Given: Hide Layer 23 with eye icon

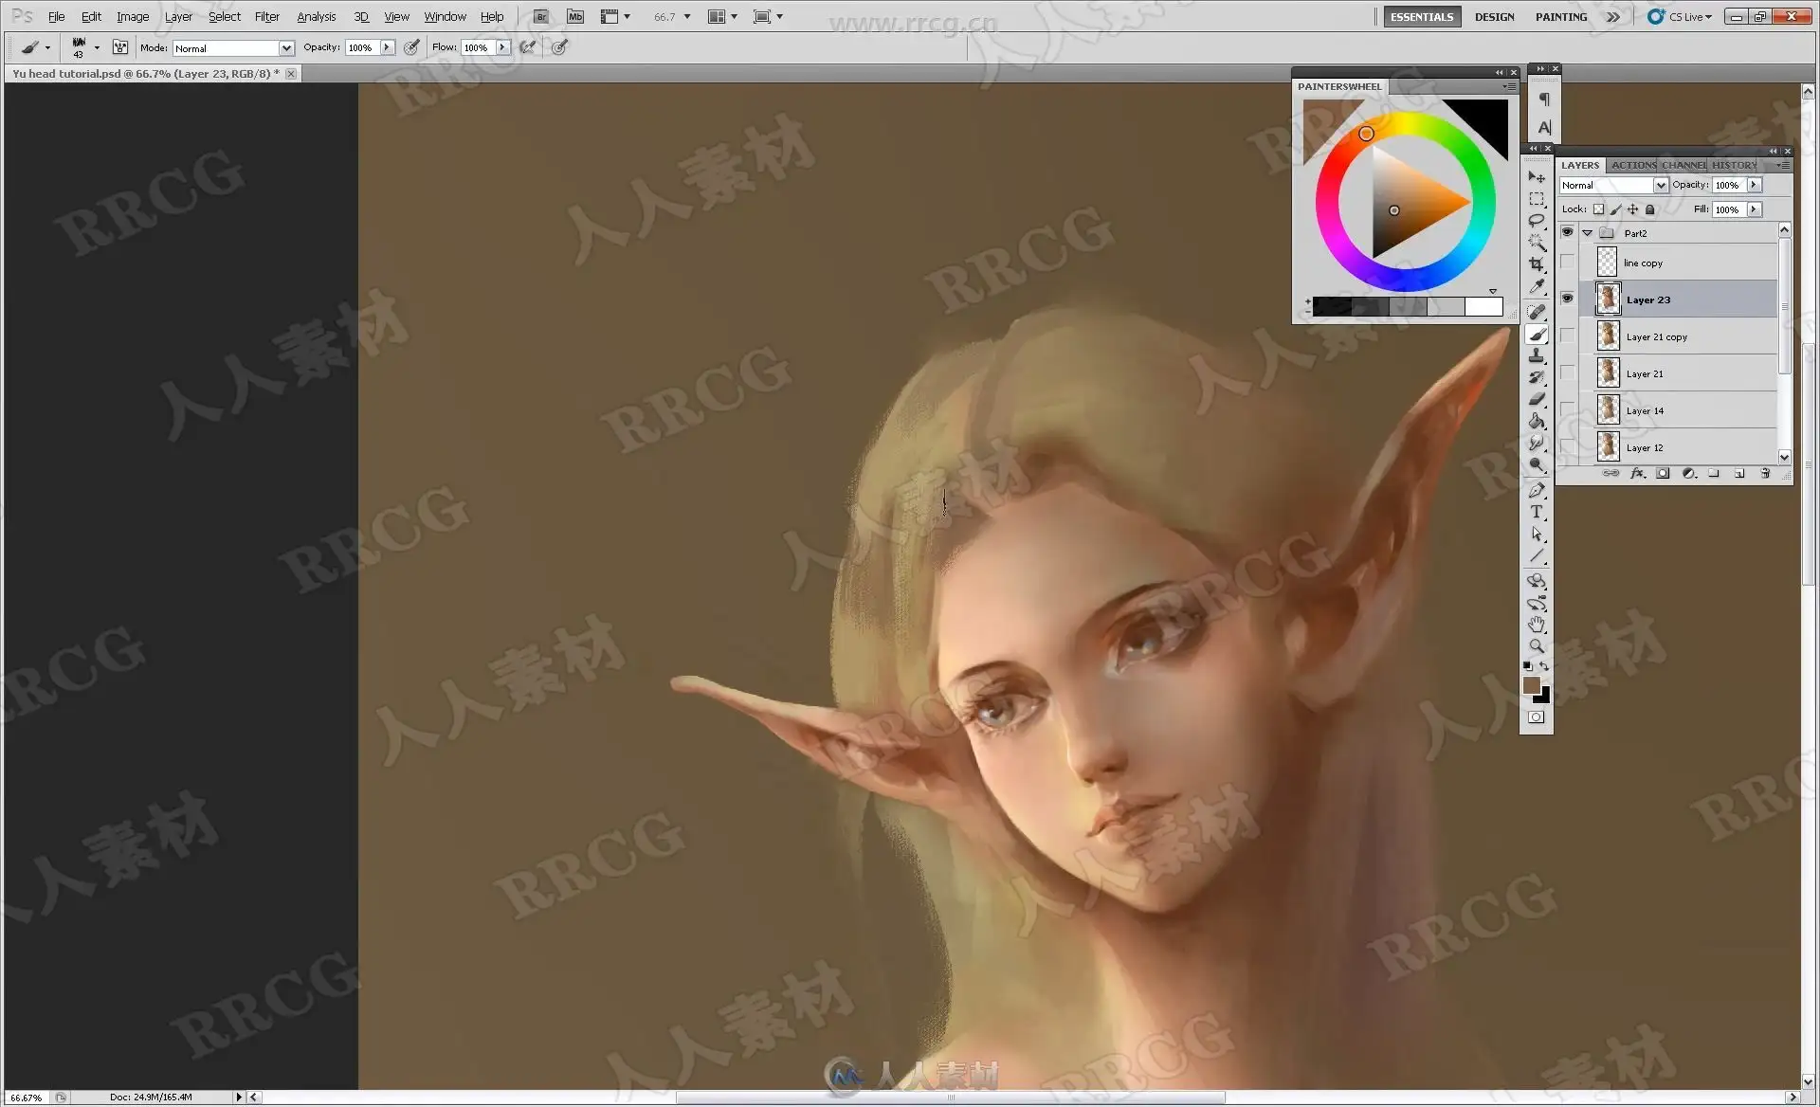Looking at the screenshot, I should pyautogui.click(x=1567, y=299).
